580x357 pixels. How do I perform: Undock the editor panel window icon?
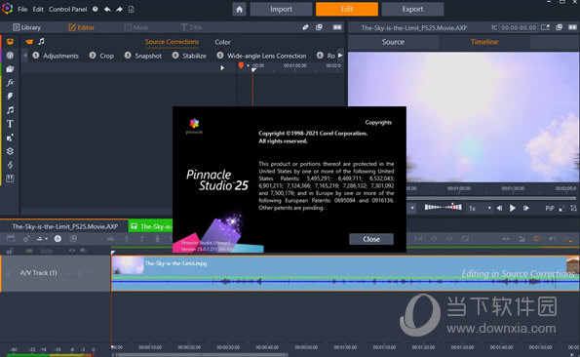[319, 27]
